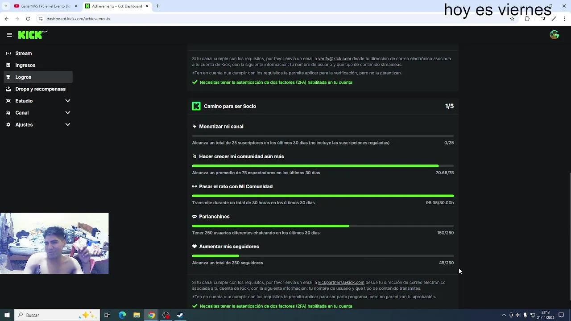Click the Pasar el rato broadcast icon
Screen dimensions: 571x321
[194, 186]
